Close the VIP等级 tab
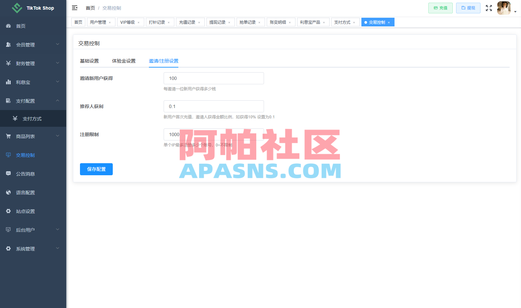This screenshot has width=521, height=308. [139, 22]
